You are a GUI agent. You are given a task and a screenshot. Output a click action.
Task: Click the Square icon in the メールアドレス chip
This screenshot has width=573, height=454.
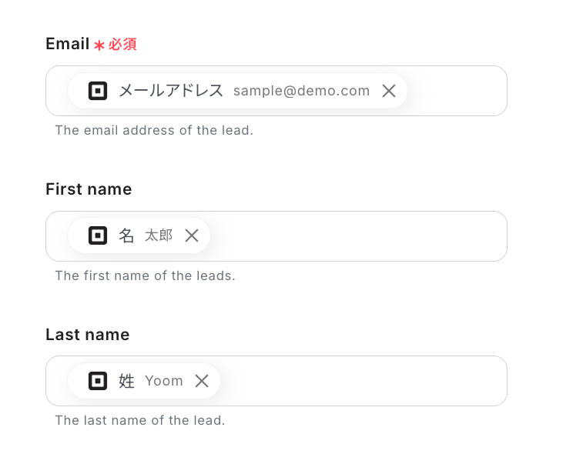(98, 91)
